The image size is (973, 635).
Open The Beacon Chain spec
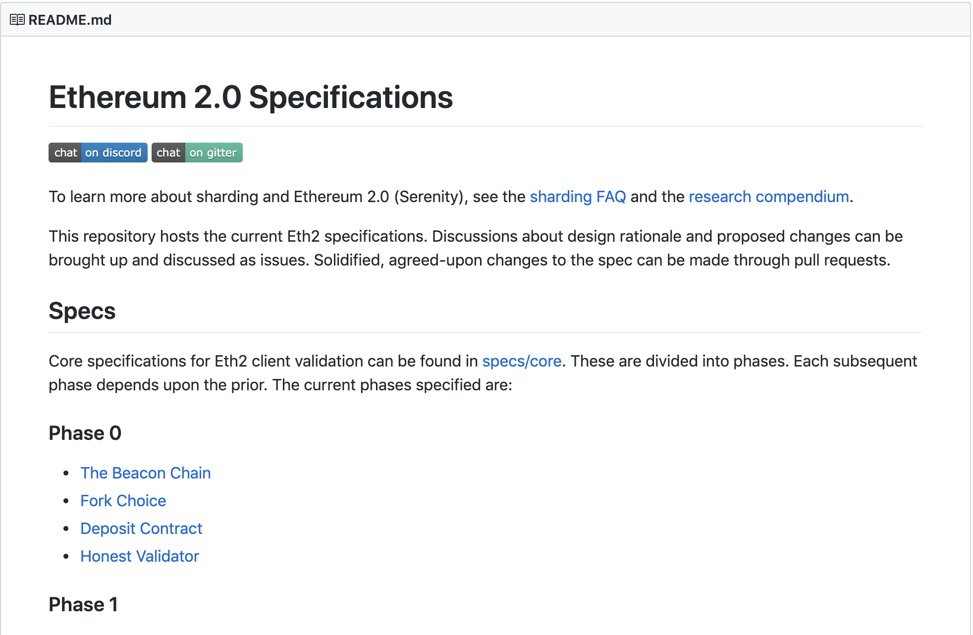coord(145,473)
